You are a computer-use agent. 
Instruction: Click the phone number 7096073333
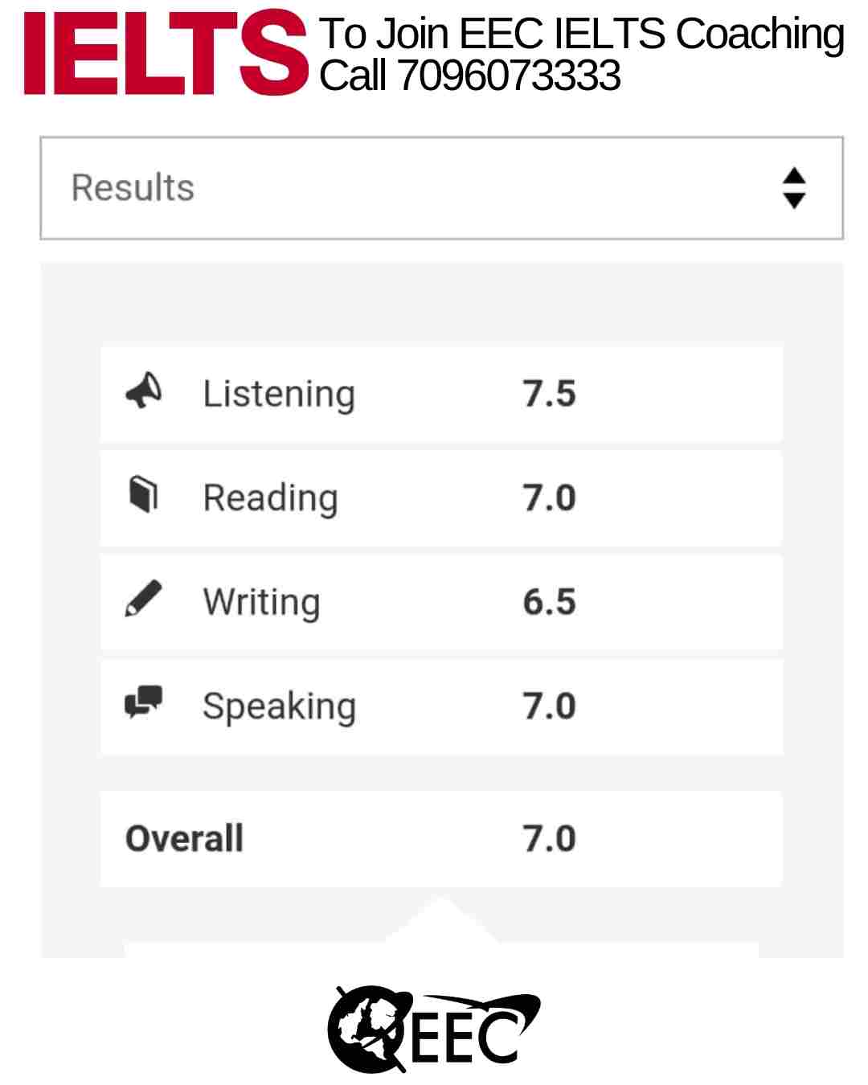click(x=510, y=76)
